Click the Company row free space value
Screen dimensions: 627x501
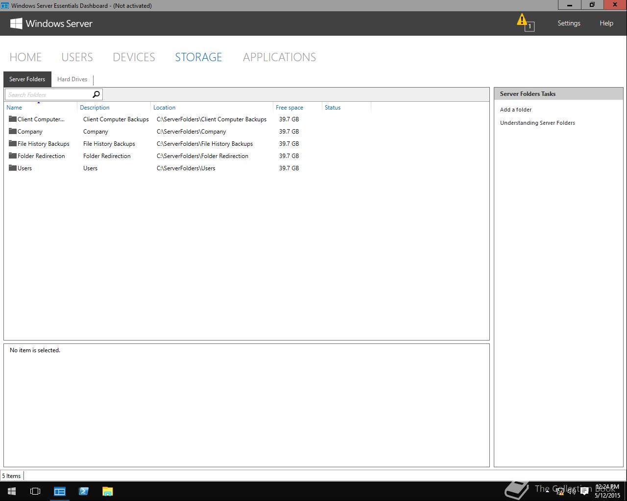pos(289,132)
